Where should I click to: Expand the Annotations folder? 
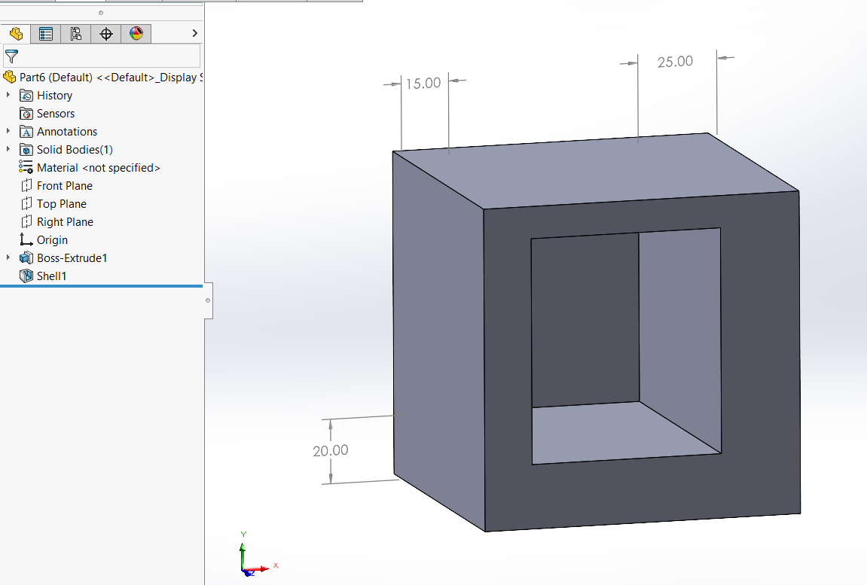point(8,132)
